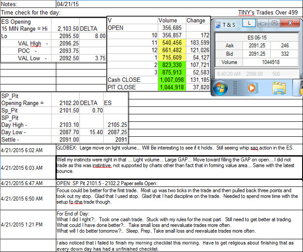
Task: Maximize the T & S window
Action: click(x=274, y=23)
